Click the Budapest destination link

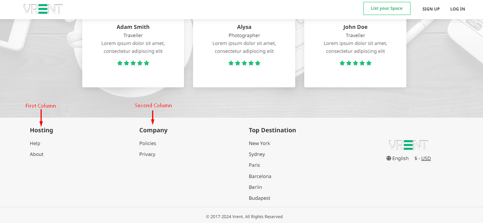pyautogui.click(x=260, y=198)
